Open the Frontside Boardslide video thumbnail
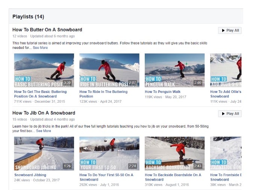Screen dimensions: 253x190 (x=226, y=153)
